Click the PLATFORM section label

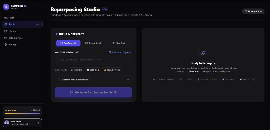[x=9, y=18]
